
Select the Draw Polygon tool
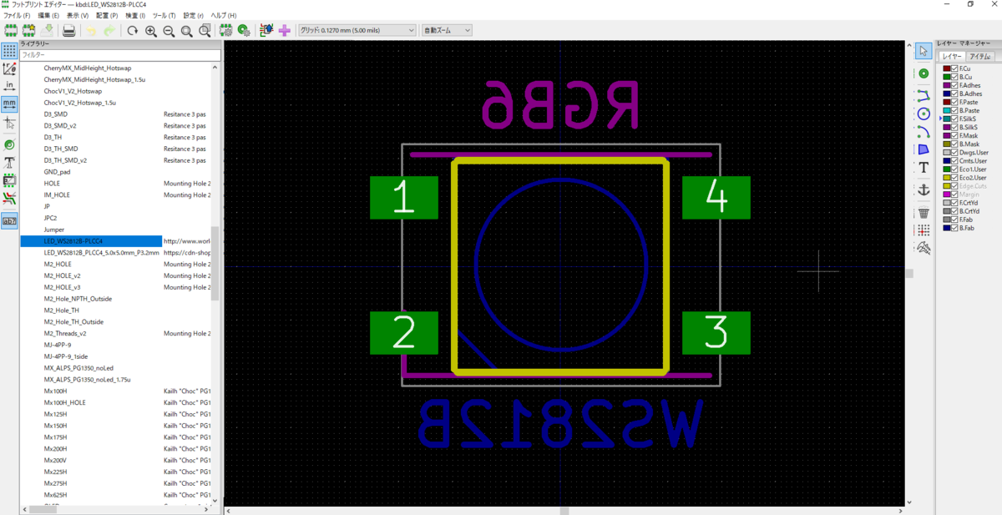924,149
